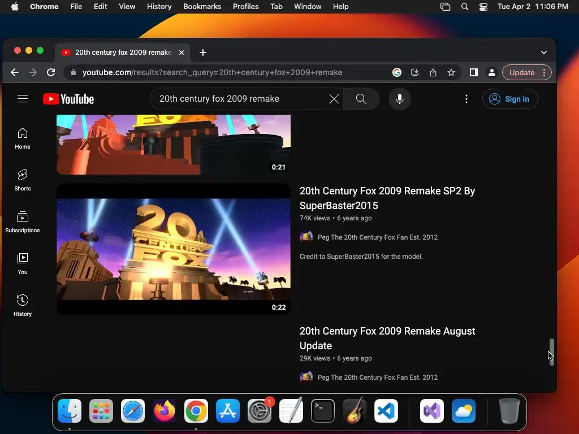Viewport: 579px width, 434px height.
Task: Click 'Credit to SuperBaster2015 for the model.' text
Action: [361, 257]
